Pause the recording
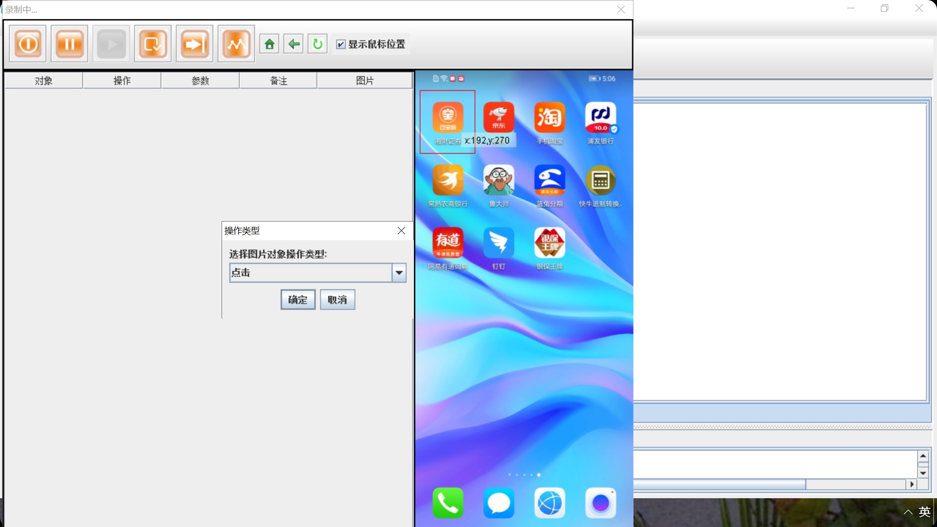Screen dimensions: 937x527 [69, 43]
